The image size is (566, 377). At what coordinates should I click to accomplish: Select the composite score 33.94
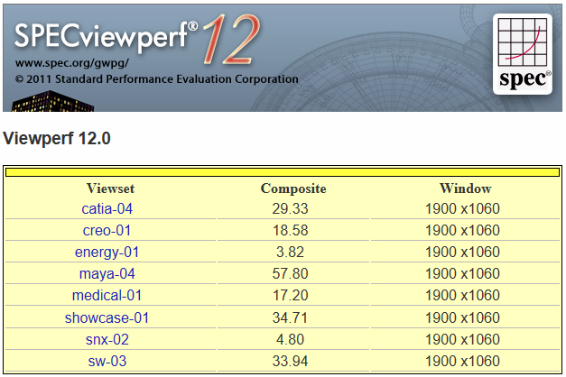coord(290,361)
